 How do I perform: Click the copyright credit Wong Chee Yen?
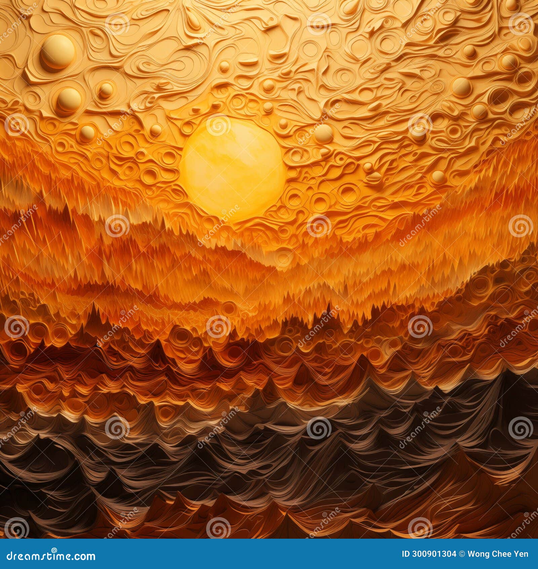pyautogui.click(x=498, y=553)
